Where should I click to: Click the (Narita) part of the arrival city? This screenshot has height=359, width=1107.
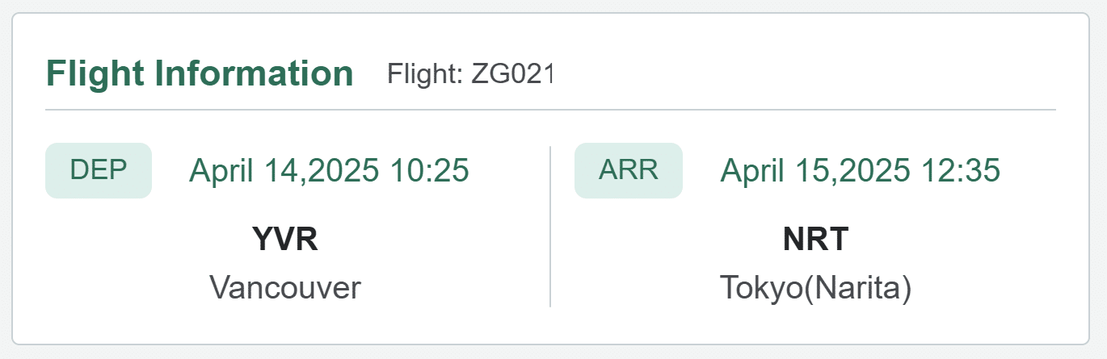856,288
